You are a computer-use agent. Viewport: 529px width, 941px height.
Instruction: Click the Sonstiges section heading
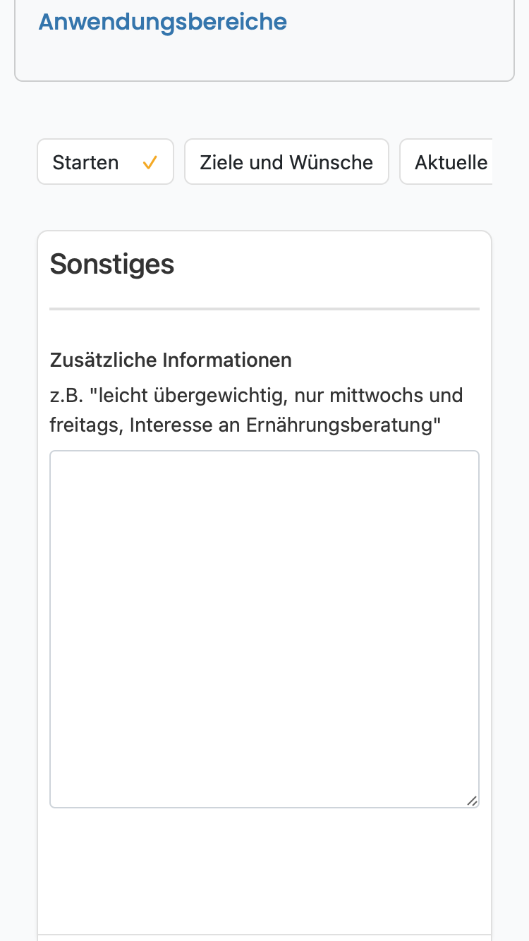tap(112, 264)
